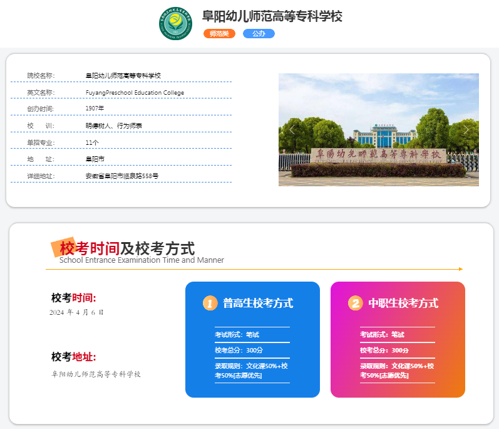This screenshot has height=429, width=499.
Task: Click the 录取规则 line in the blue card
Action: (251, 371)
